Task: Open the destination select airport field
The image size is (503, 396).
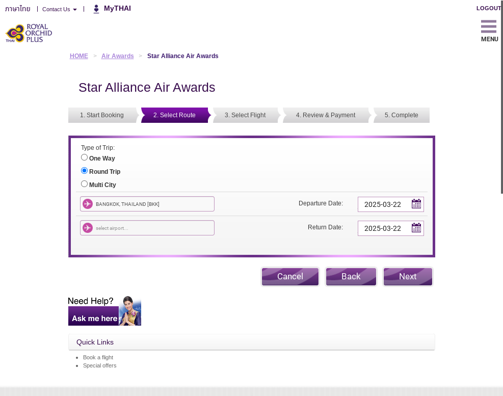Action: click(147, 228)
